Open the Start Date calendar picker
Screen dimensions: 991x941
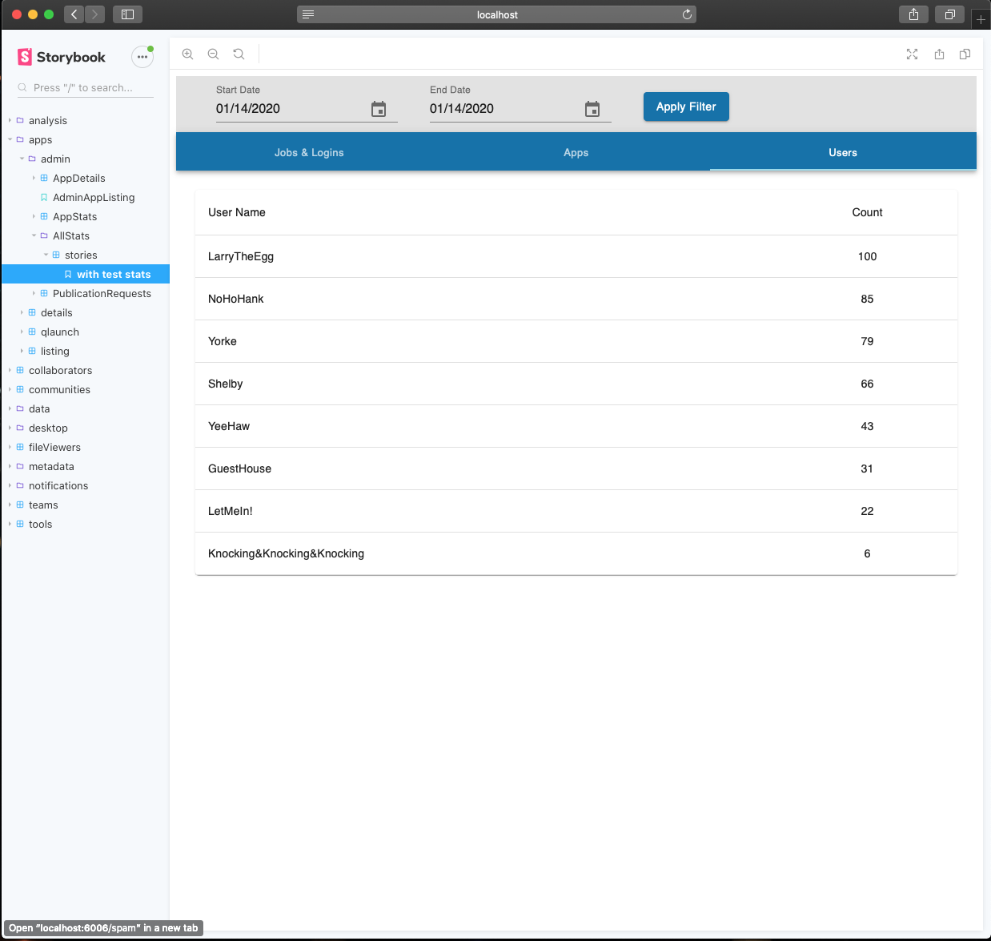point(379,109)
